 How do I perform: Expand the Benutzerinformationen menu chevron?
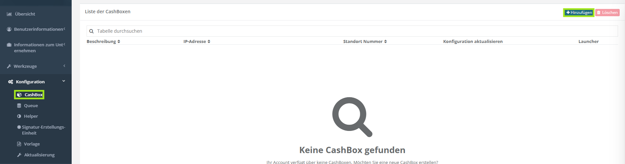point(64,29)
